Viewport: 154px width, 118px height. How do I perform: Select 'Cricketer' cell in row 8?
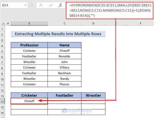point(29,67)
